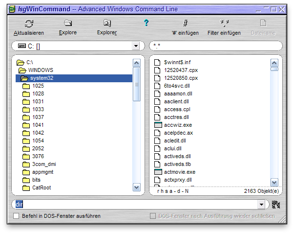Click the '#' einfügen hash icon
The width and height of the screenshot is (294, 234).
185,23
